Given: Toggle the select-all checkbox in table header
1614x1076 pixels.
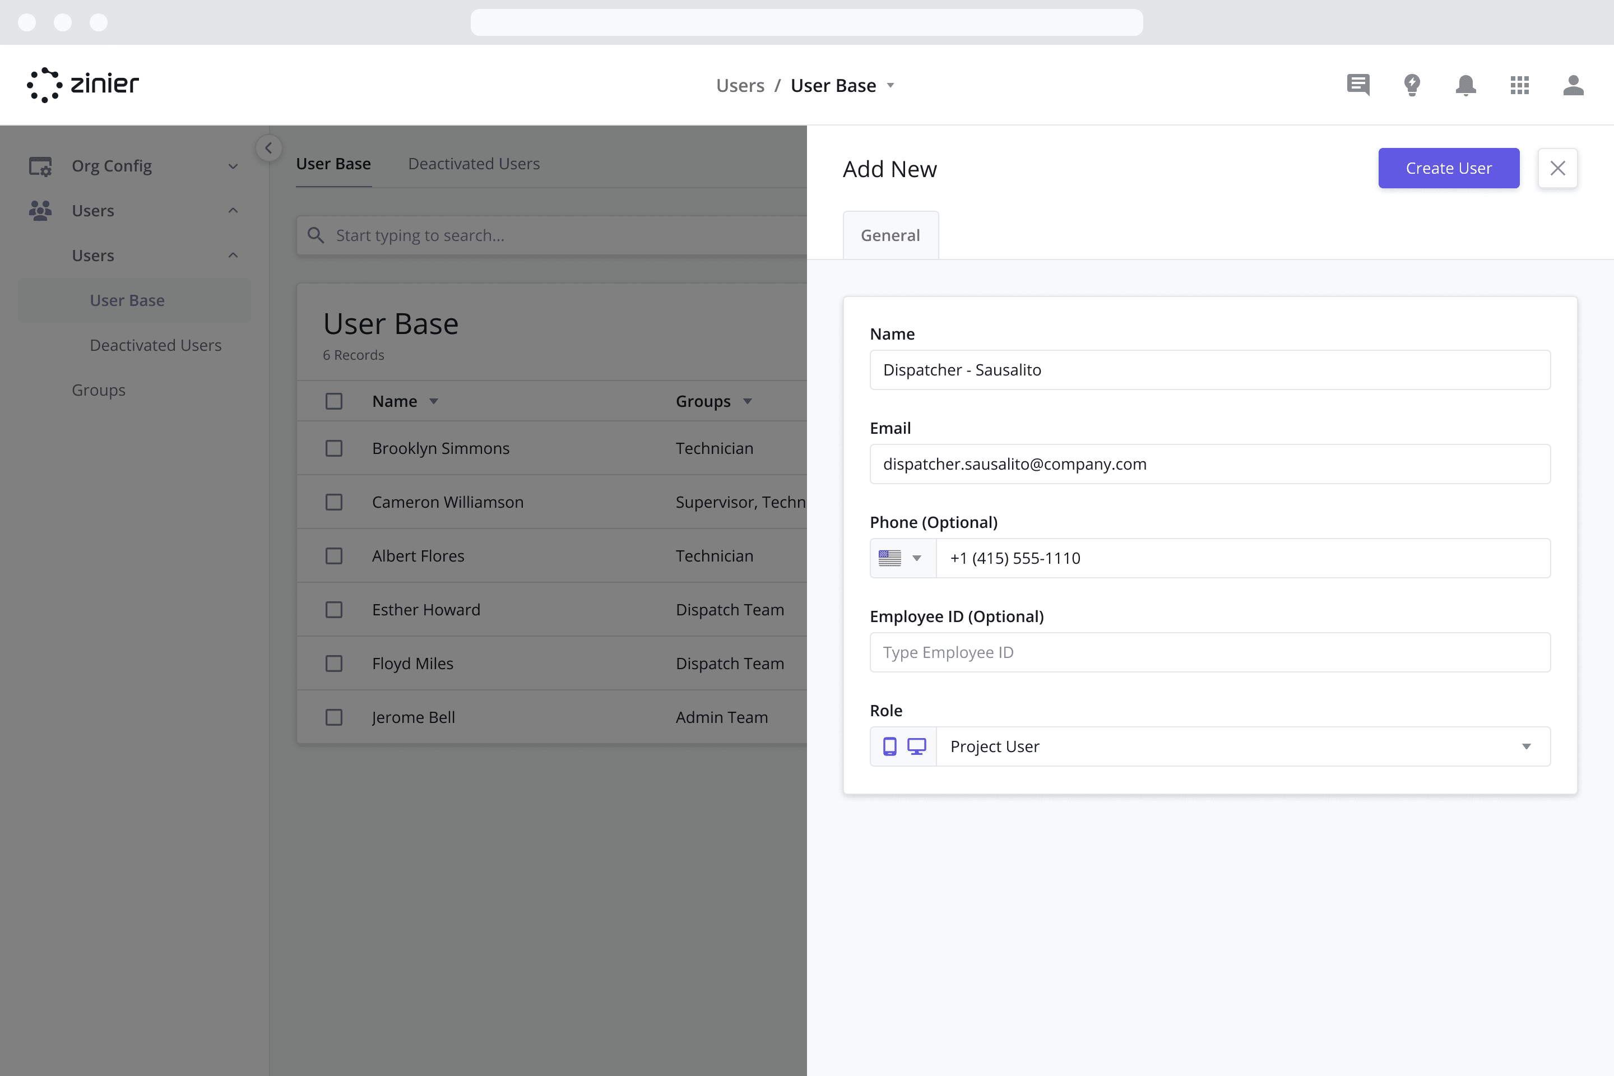Looking at the screenshot, I should tap(333, 401).
